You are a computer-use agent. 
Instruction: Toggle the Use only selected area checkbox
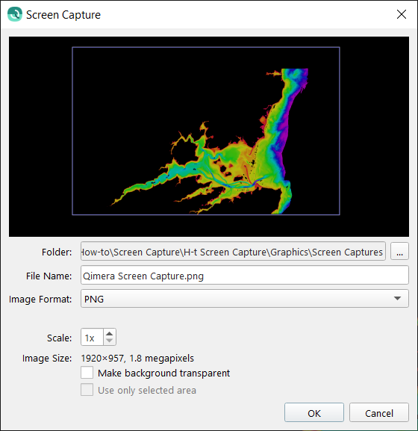[87, 390]
